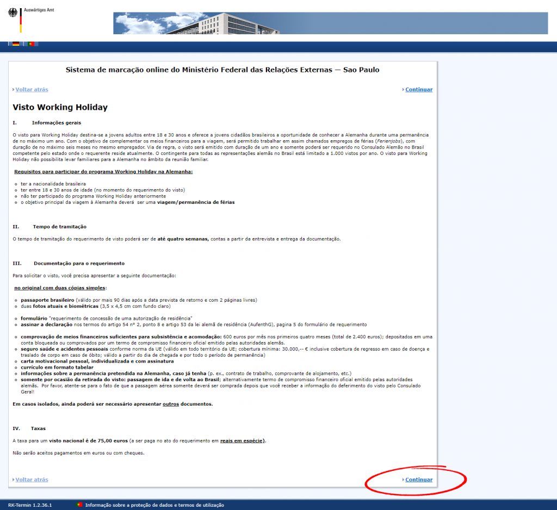This screenshot has height=510, width=557.
Task: Proceed with the circled bottom Continuar link
Action: click(x=418, y=480)
